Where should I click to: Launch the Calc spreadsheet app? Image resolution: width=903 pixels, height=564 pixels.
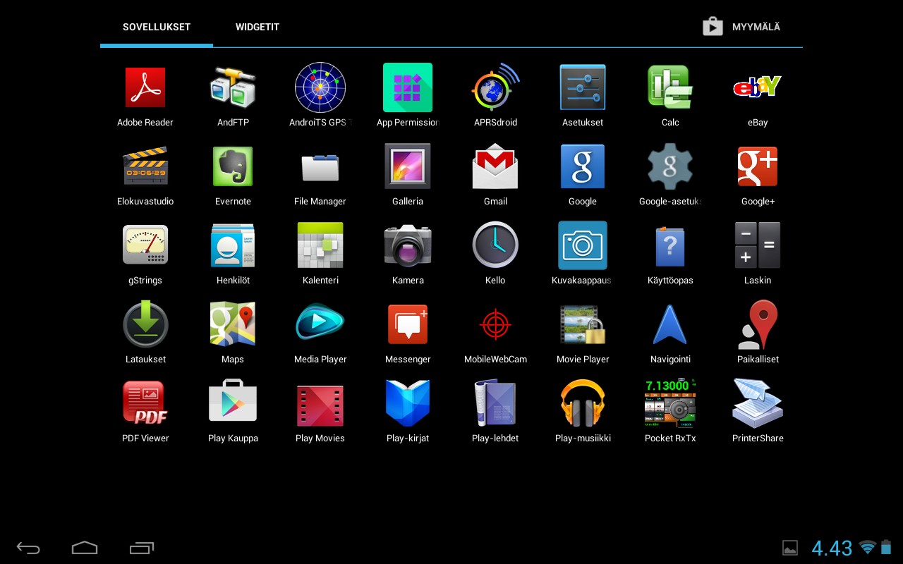pos(670,87)
